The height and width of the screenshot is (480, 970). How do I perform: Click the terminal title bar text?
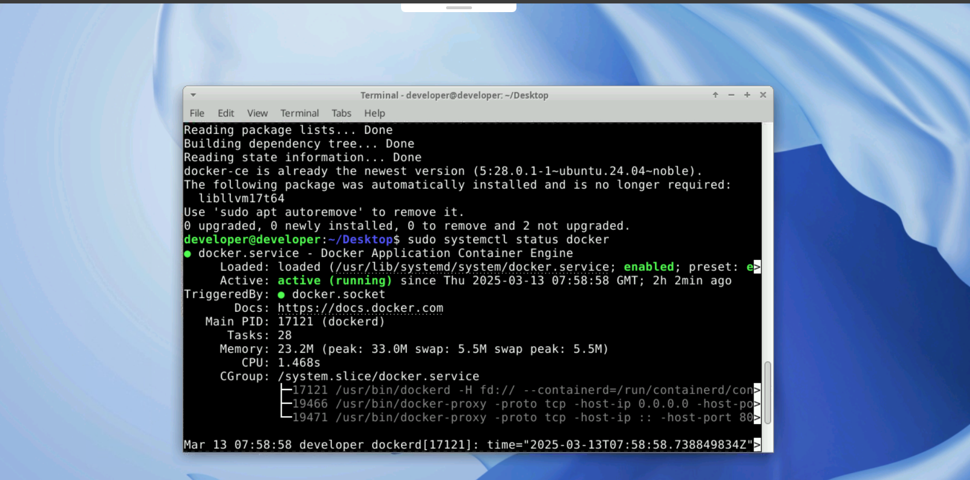coord(454,95)
